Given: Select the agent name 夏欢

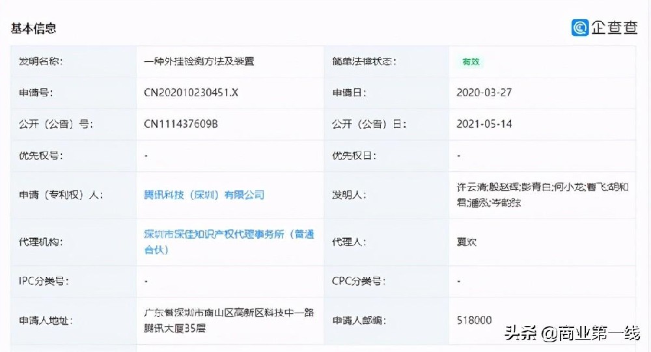Looking at the screenshot, I should click(x=466, y=242).
